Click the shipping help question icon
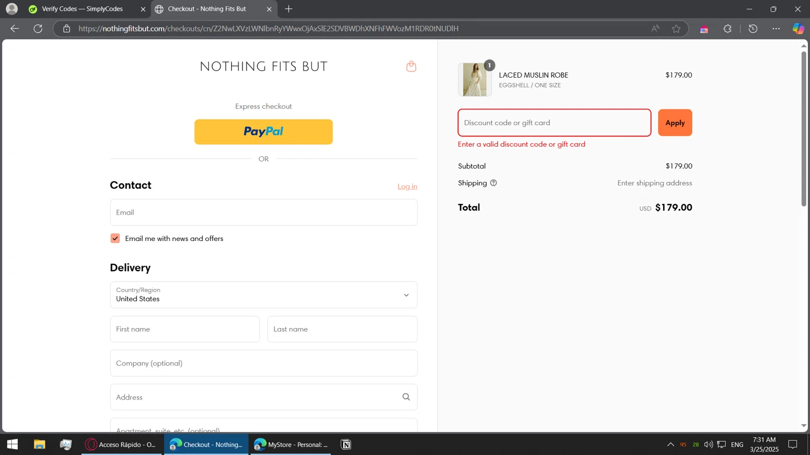 pos(493,183)
